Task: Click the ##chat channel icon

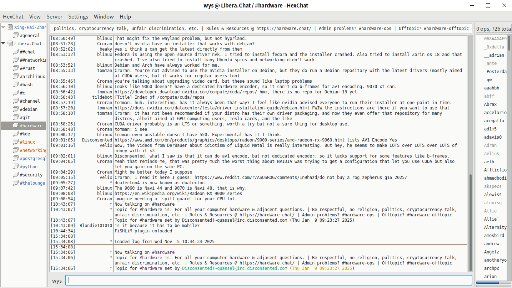Action: [16, 52]
